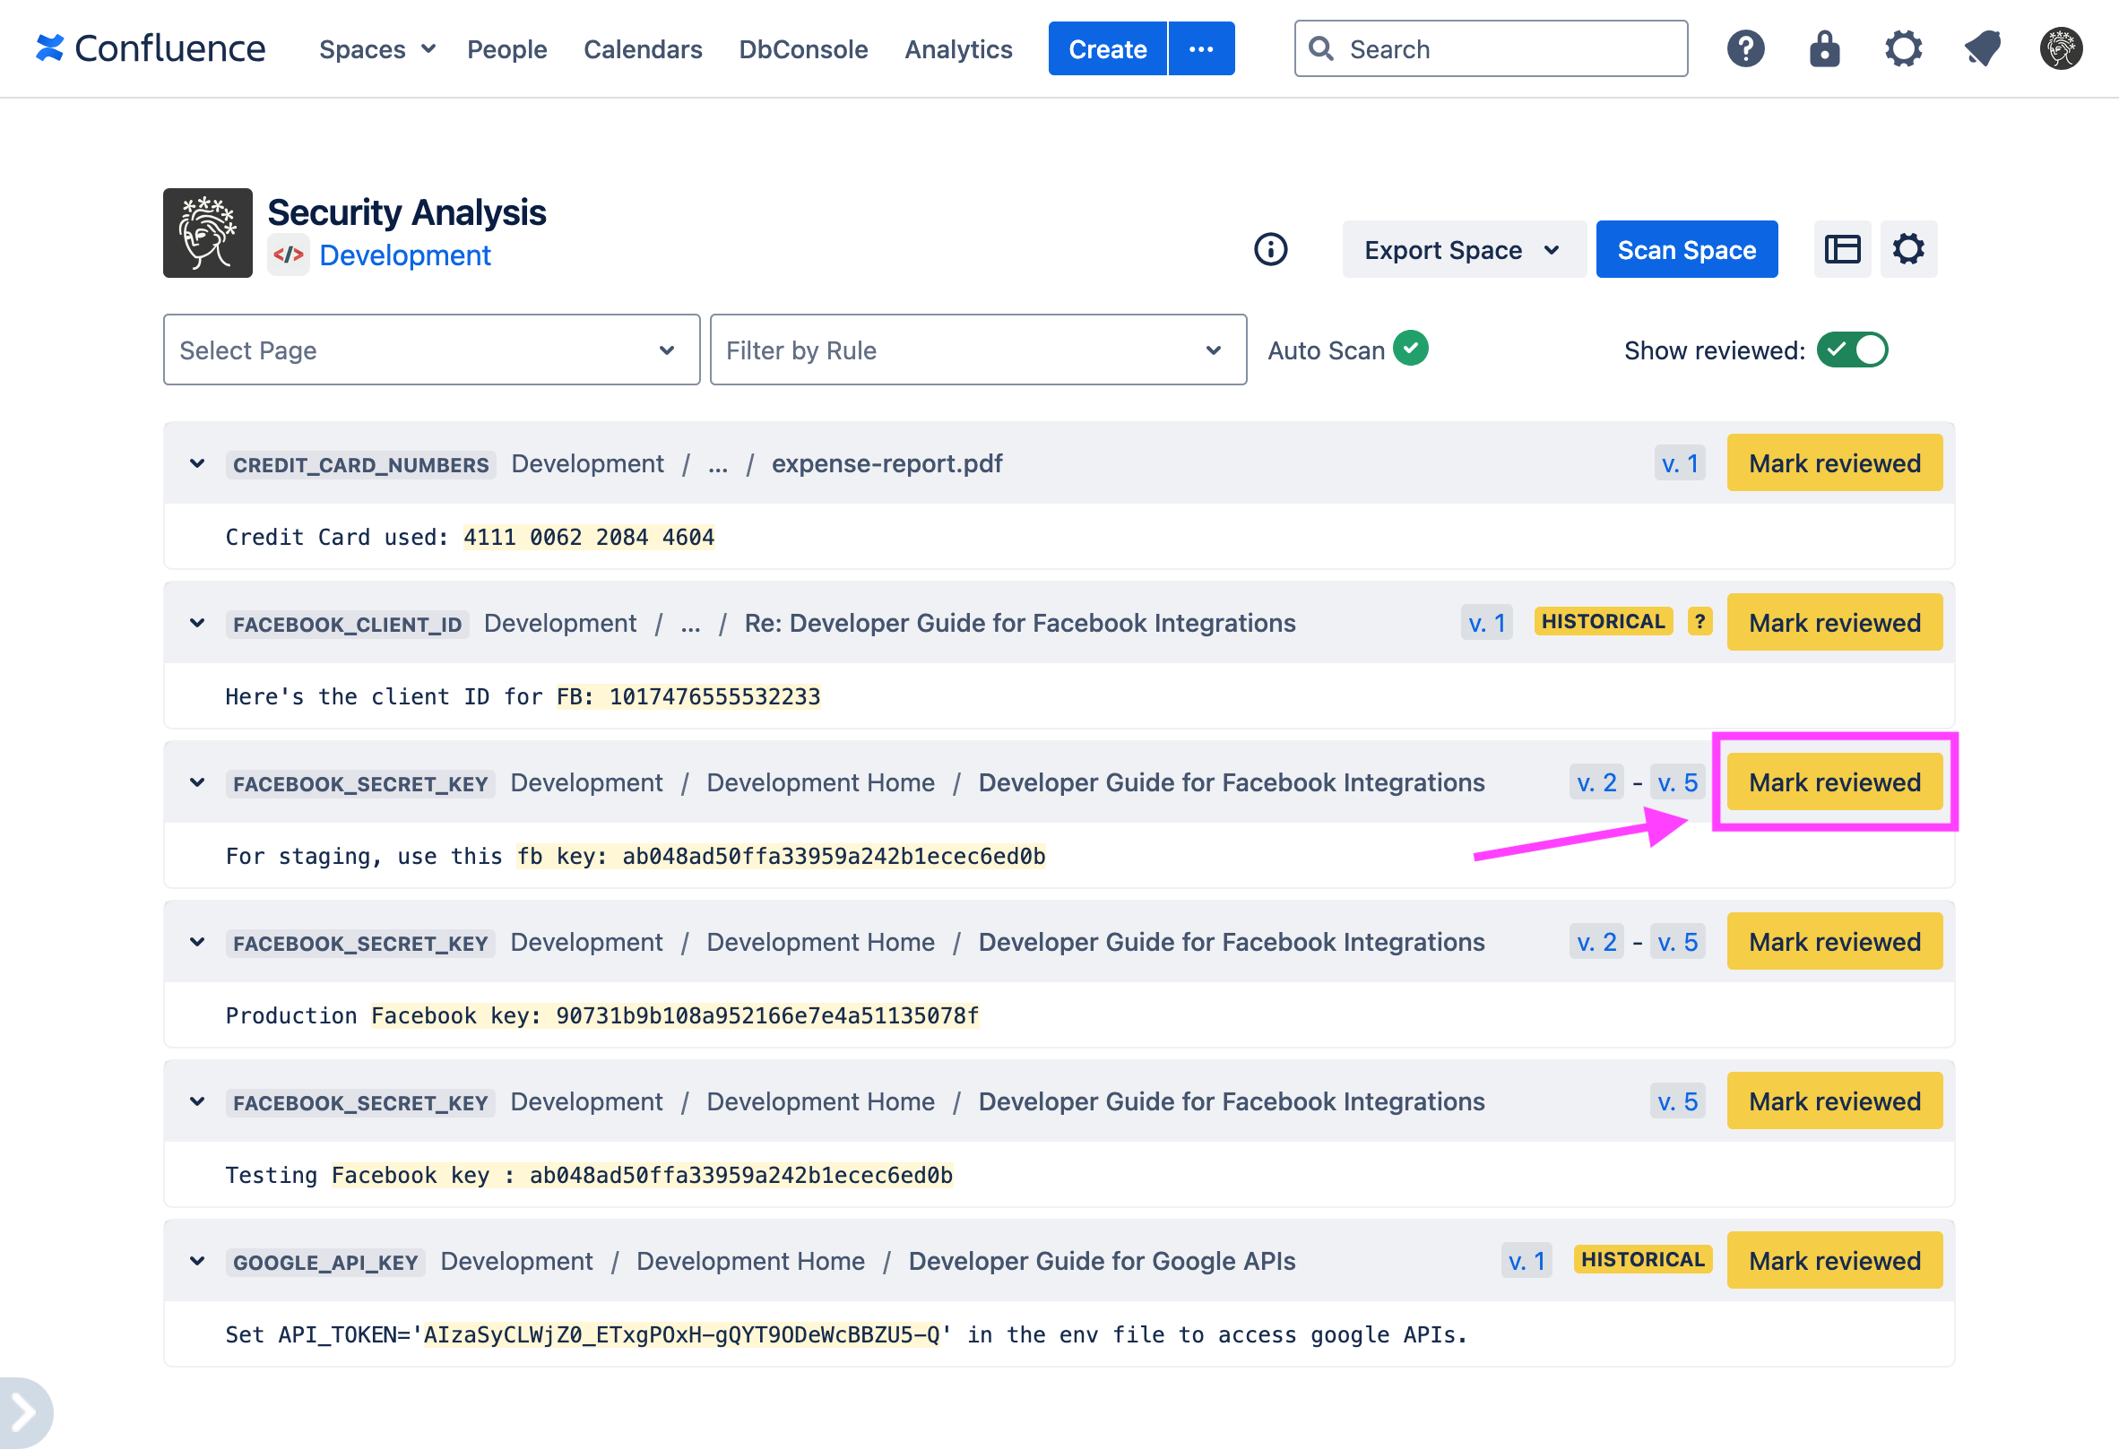Click the info icon beside Export Space
Viewport: 2119px width, 1450px height.
click(x=1271, y=250)
